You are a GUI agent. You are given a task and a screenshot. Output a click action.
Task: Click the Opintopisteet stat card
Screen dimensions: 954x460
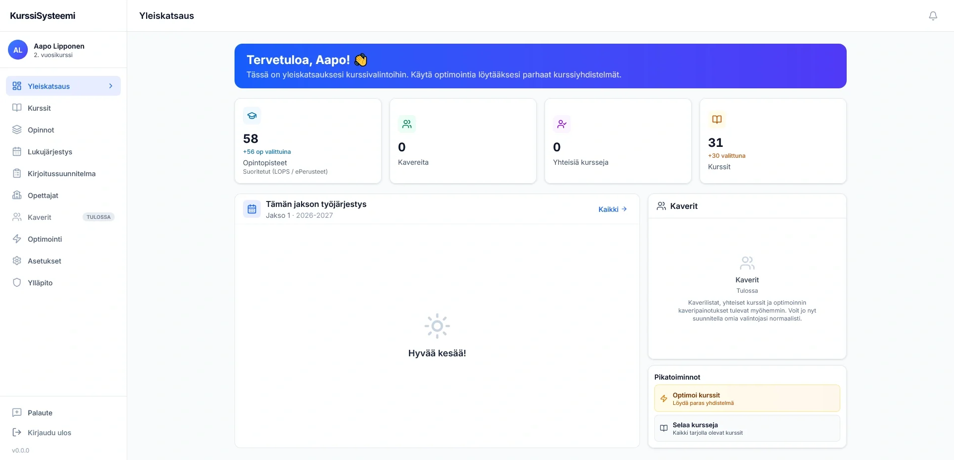tap(308, 141)
